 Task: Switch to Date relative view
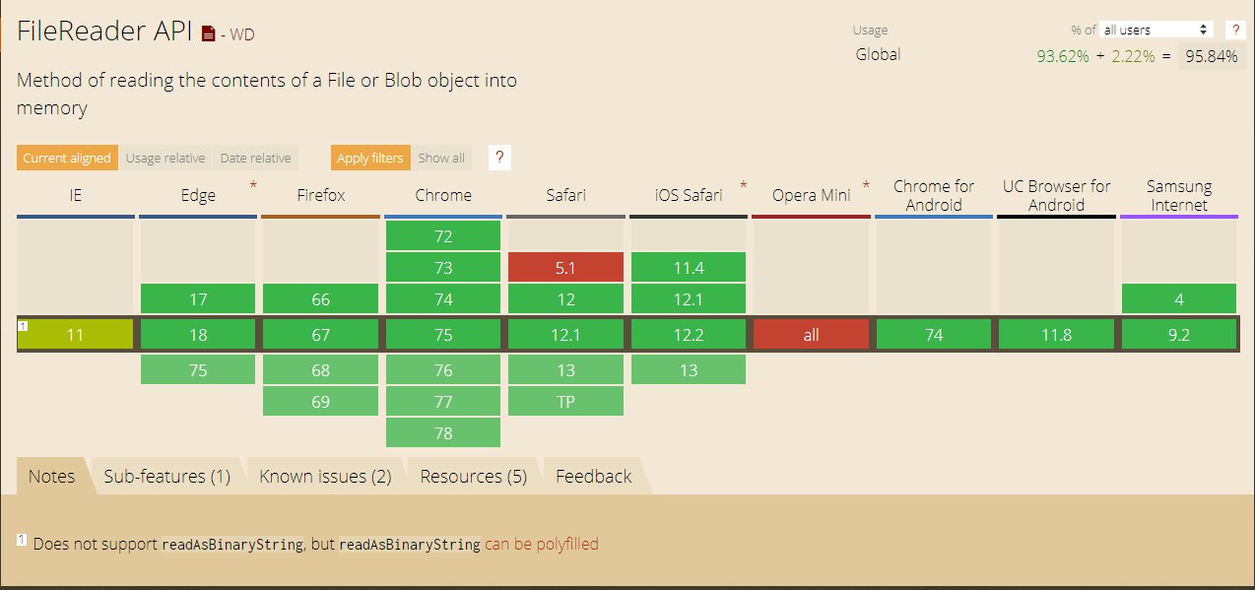click(x=255, y=158)
